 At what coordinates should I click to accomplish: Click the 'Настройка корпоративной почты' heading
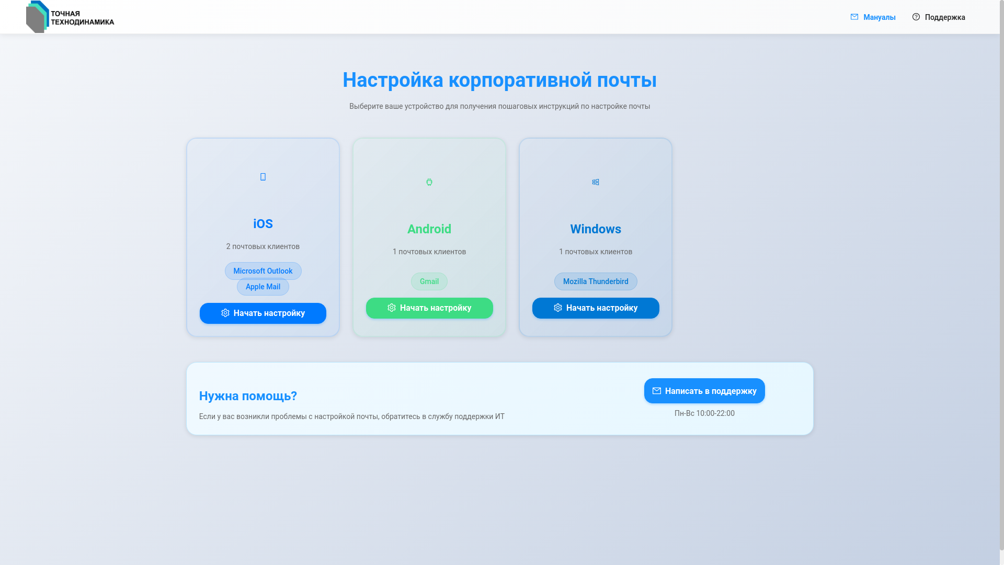pyautogui.click(x=499, y=80)
